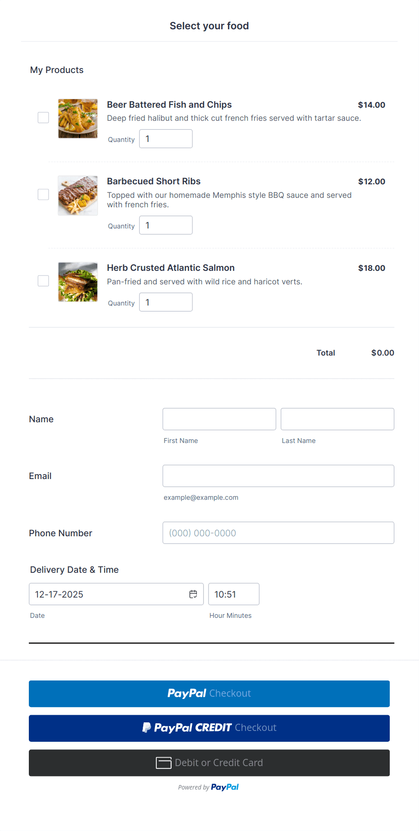Focus the Phone Number input field

pyautogui.click(x=278, y=533)
